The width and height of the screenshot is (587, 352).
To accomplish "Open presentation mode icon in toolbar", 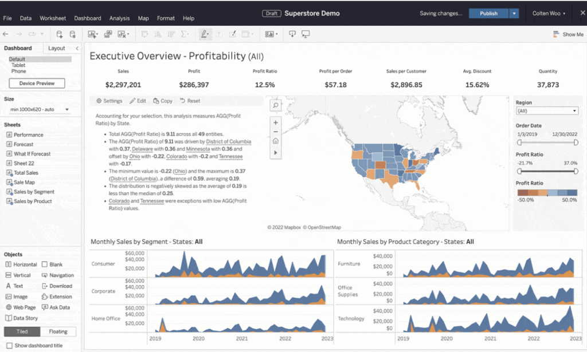I will (x=306, y=34).
